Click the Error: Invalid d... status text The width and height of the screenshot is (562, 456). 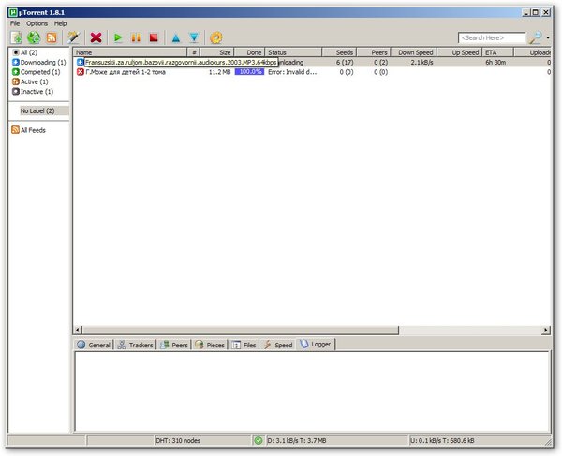pyautogui.click(x=292, y=72)
